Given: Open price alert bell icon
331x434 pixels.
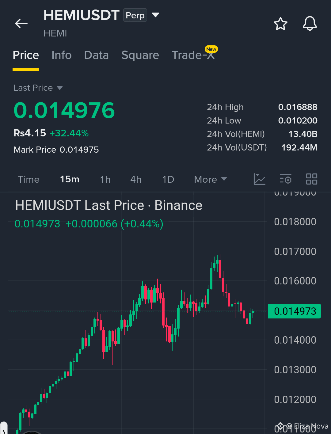Looking at the screenshot, I should [x=310, y=24].
